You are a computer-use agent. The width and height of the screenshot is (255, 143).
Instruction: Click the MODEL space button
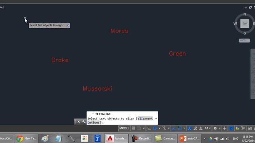coord(124,128)
